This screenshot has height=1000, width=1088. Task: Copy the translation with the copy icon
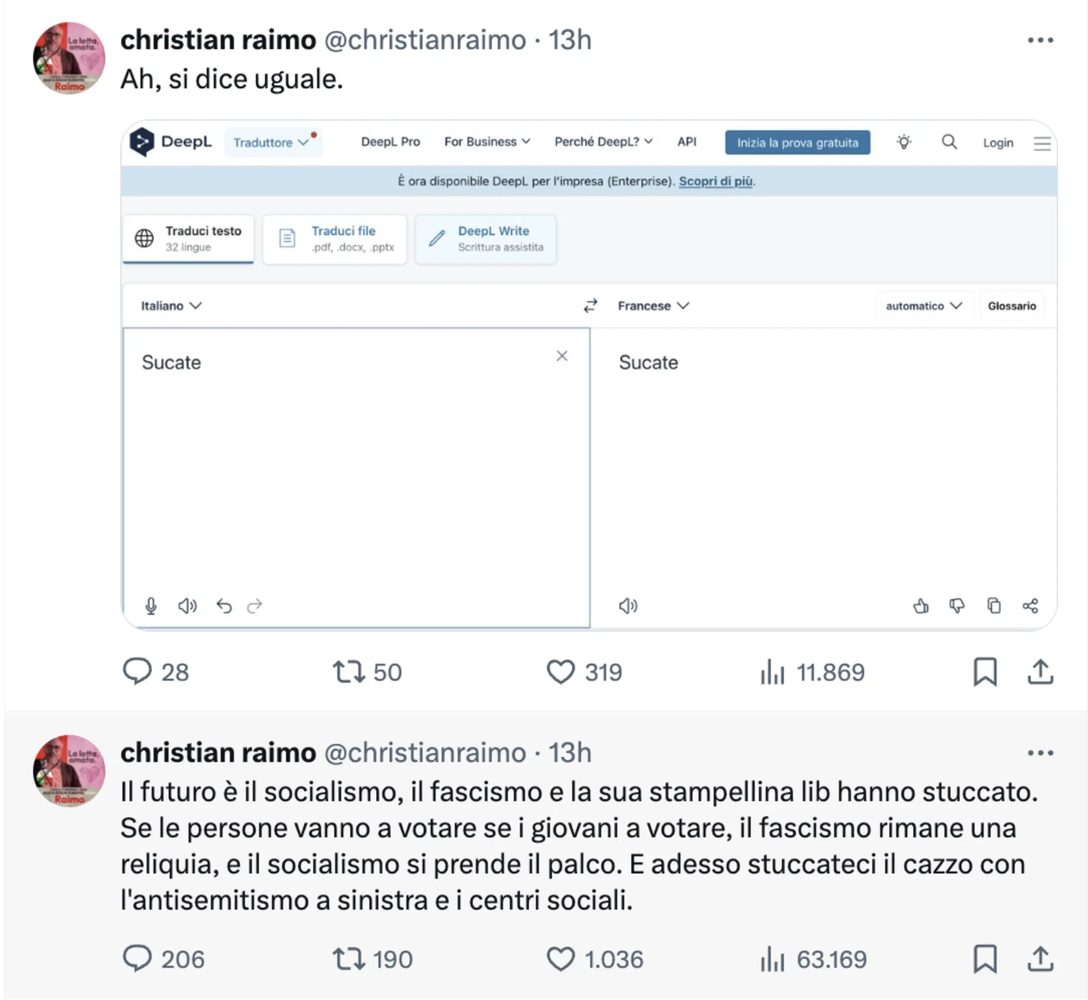coord(994,605)
